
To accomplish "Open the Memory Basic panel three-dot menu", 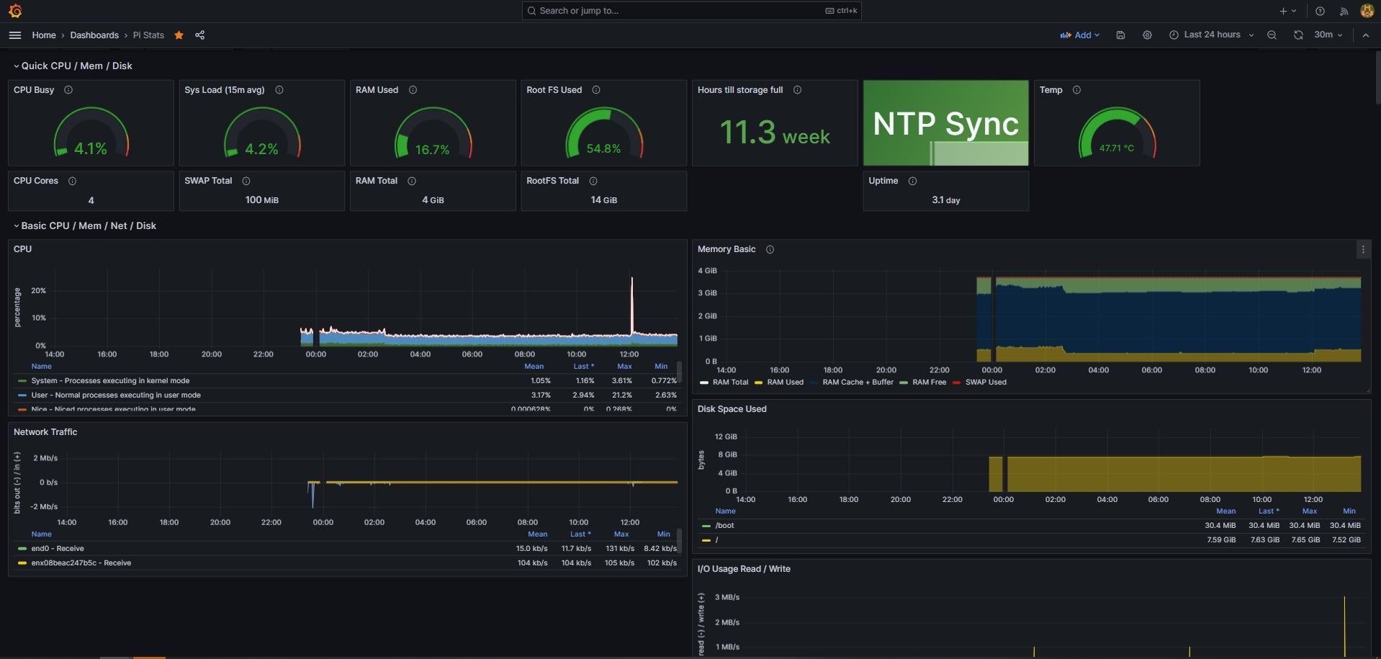I will click(x=1362, y=249).
